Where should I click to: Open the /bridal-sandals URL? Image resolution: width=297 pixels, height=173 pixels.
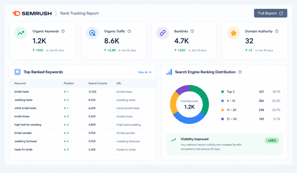[126, 133]
